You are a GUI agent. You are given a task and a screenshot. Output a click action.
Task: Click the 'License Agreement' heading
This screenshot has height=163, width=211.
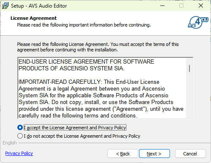33,18
